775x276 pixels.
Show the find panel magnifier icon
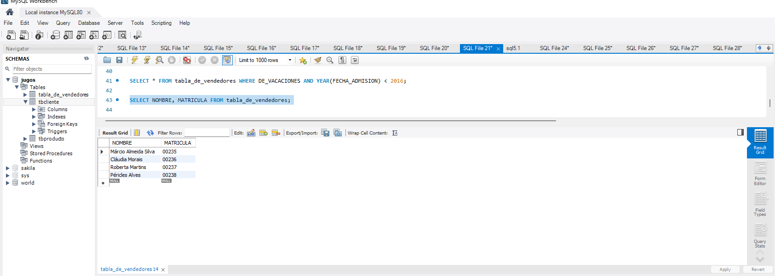click(x=330, y=60)
